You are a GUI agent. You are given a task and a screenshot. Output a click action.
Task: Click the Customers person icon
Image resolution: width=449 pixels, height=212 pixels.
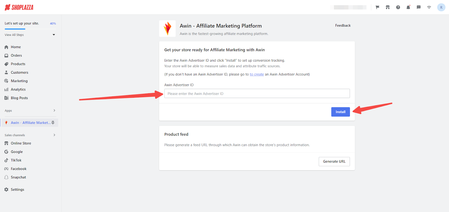6,72
